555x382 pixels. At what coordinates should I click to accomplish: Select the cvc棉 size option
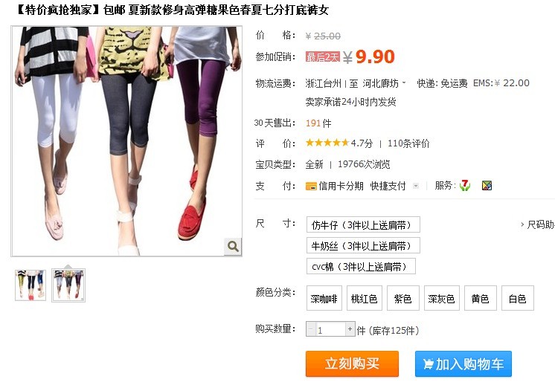pyautogui.click(x=361, y=266)
